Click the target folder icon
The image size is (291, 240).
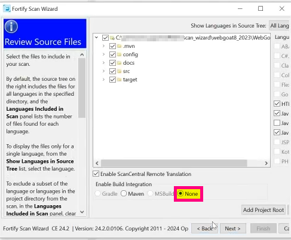click(120, 80)
